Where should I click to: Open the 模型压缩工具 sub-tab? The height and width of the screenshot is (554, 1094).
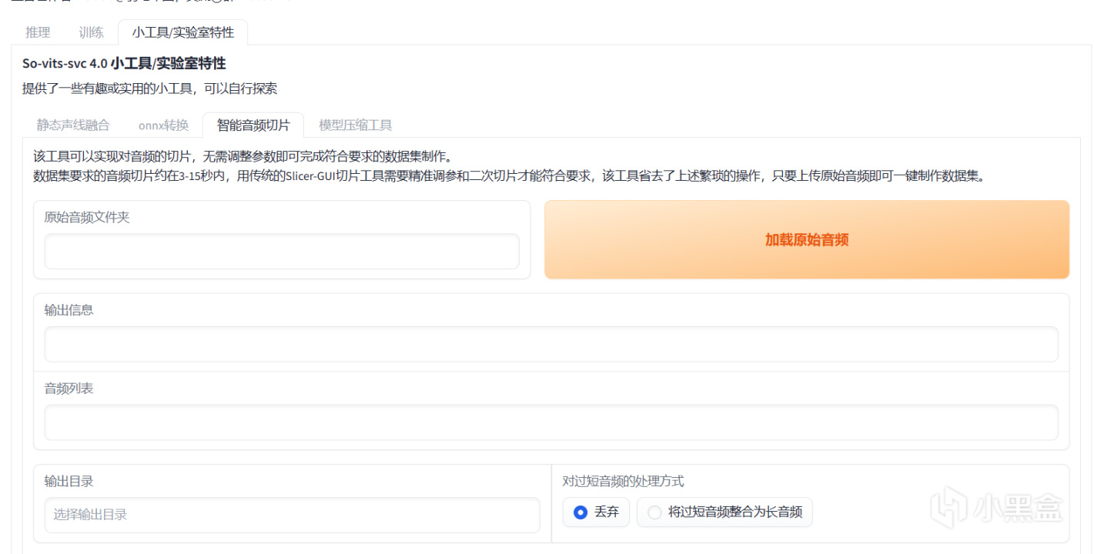356,125
